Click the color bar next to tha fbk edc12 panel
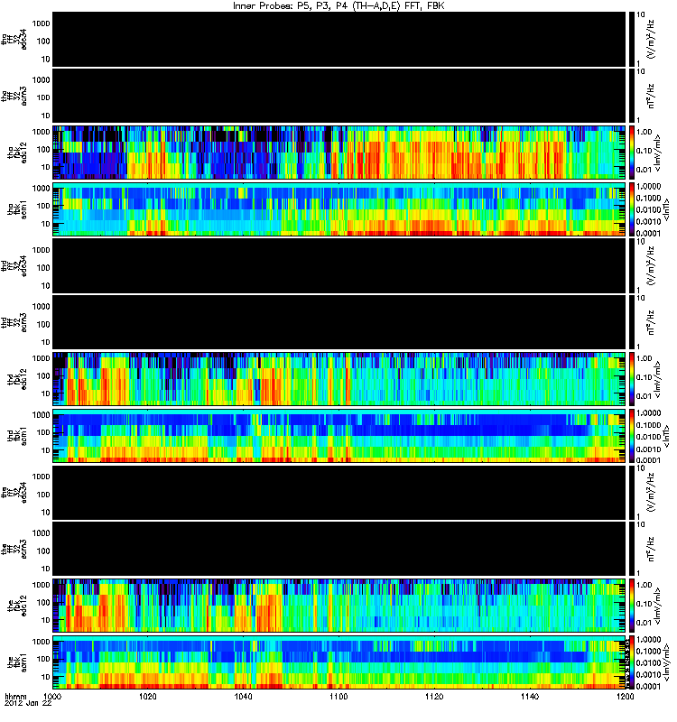 [632, 153]
